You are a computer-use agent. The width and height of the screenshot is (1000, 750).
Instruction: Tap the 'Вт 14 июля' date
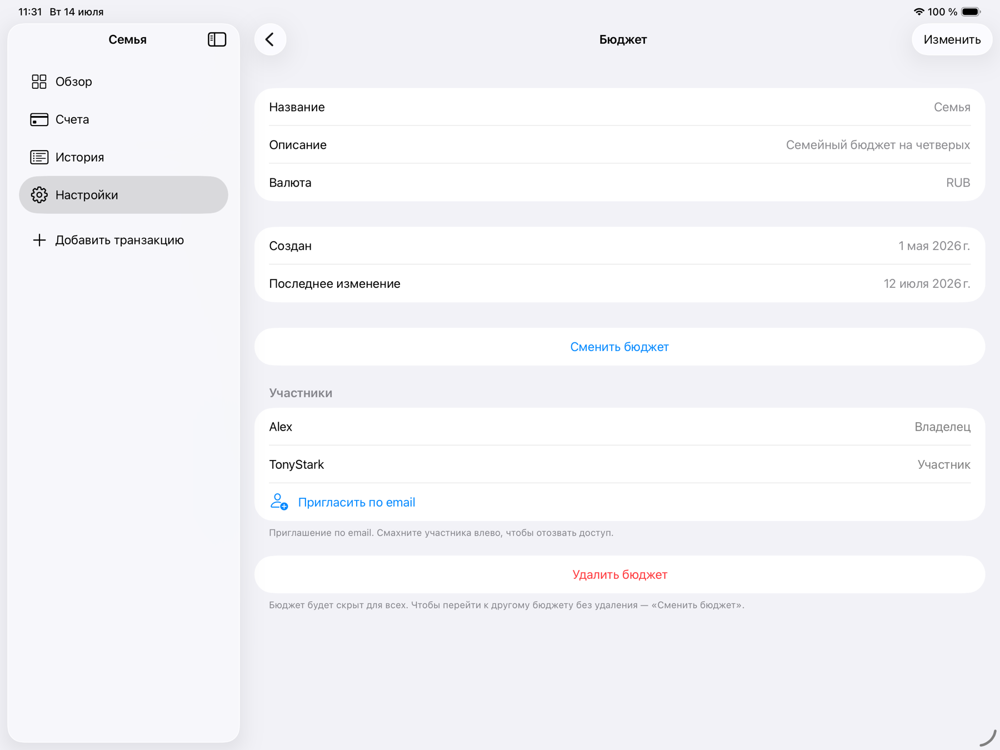tap(77, 12)
